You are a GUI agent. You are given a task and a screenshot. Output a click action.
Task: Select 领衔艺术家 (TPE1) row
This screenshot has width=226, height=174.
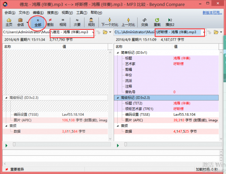click(166, 109)
